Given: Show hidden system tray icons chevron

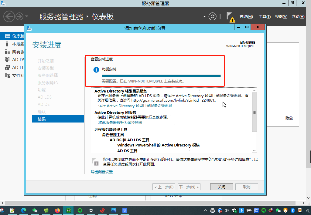Looking at the screenshot, I should point(205,210).
